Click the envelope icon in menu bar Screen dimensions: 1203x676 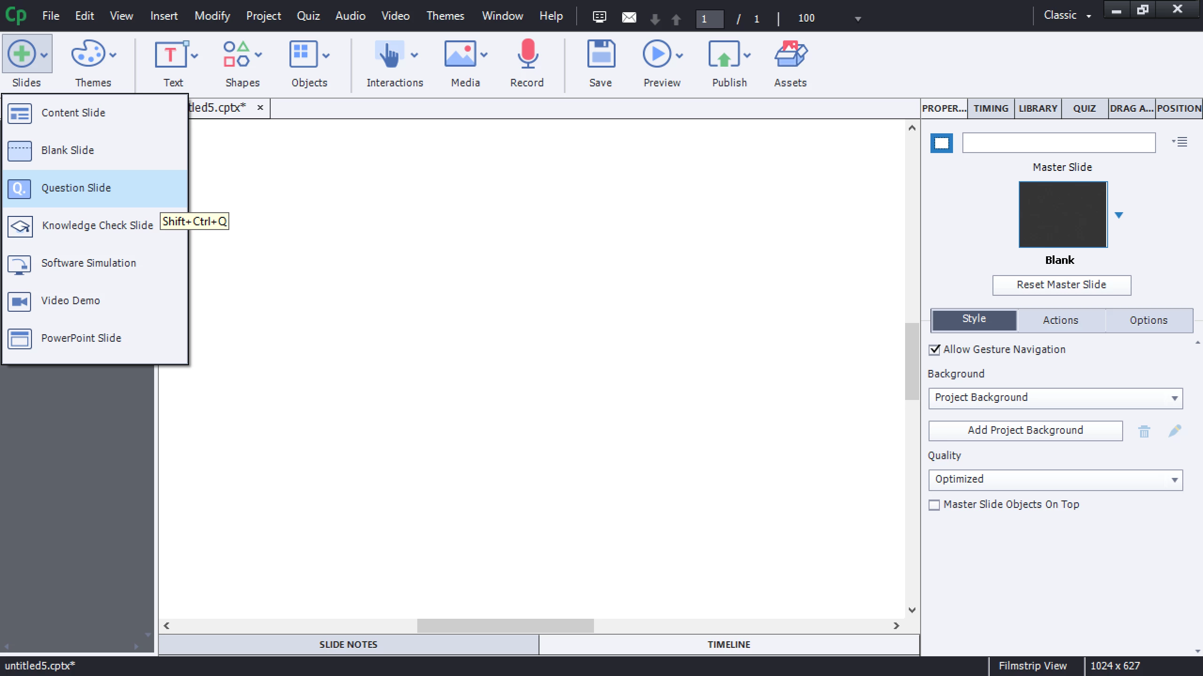(x=629, y=18)
